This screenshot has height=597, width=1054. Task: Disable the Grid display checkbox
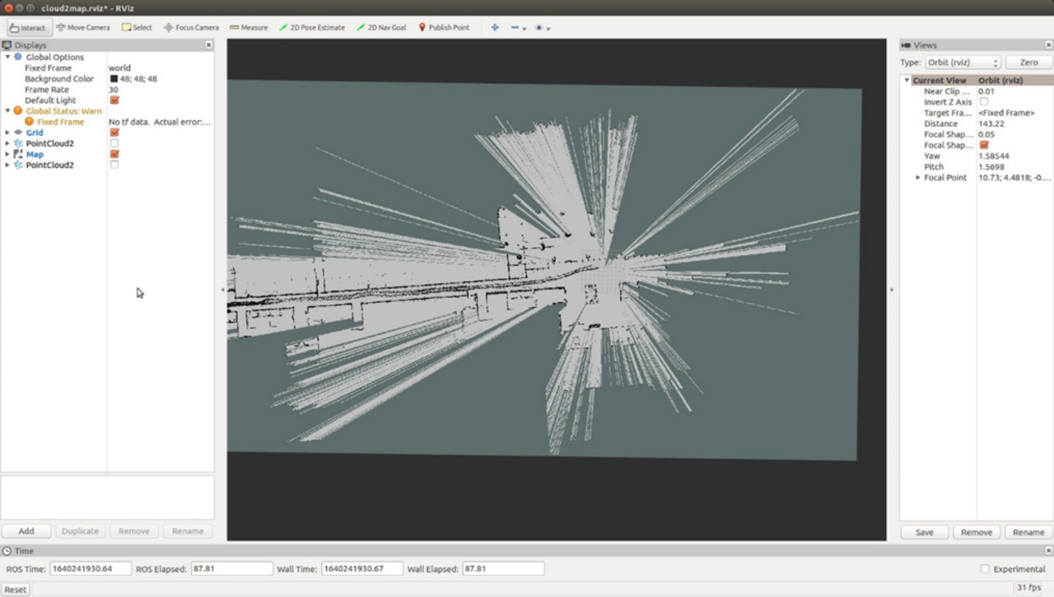point(114,132)
